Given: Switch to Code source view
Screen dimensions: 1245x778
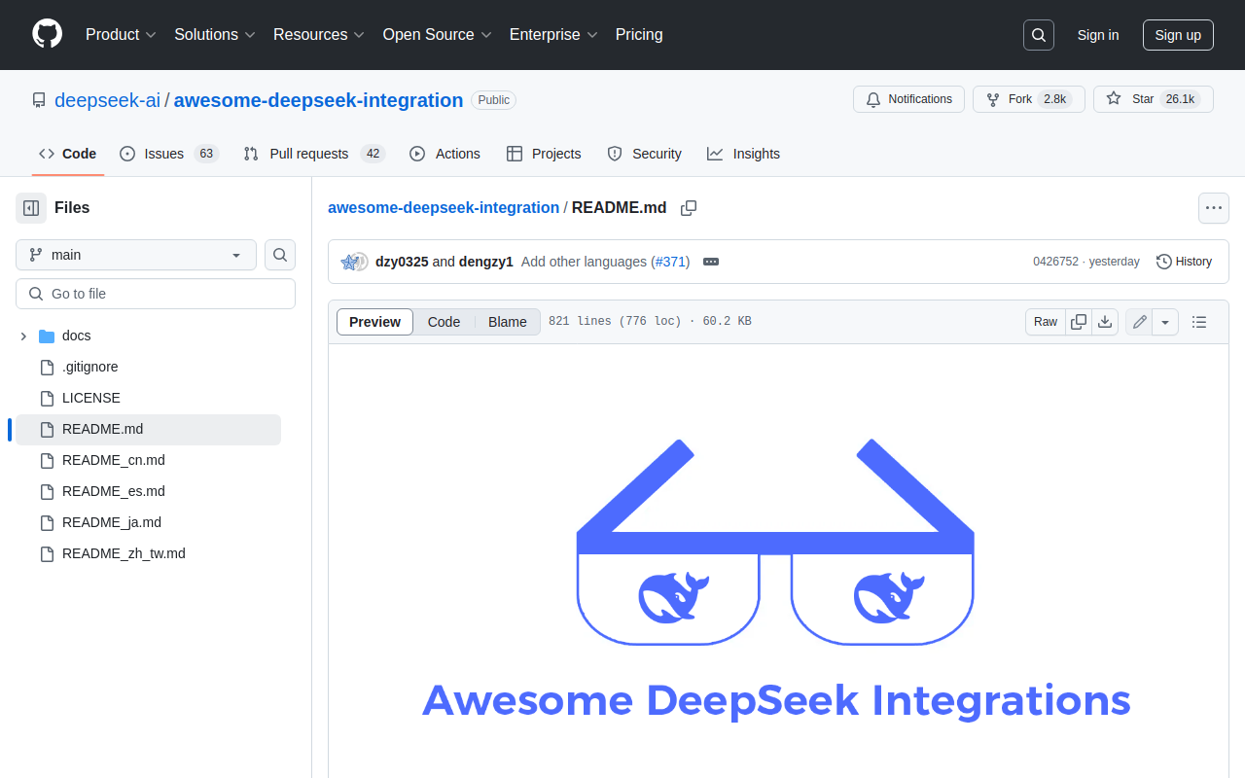Looking at the screenshot, I should tap(444, 322).
